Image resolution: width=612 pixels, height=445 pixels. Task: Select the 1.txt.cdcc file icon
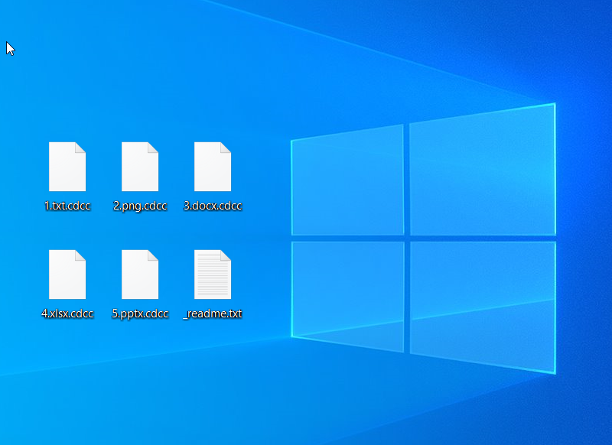click(x=67, y=167)
